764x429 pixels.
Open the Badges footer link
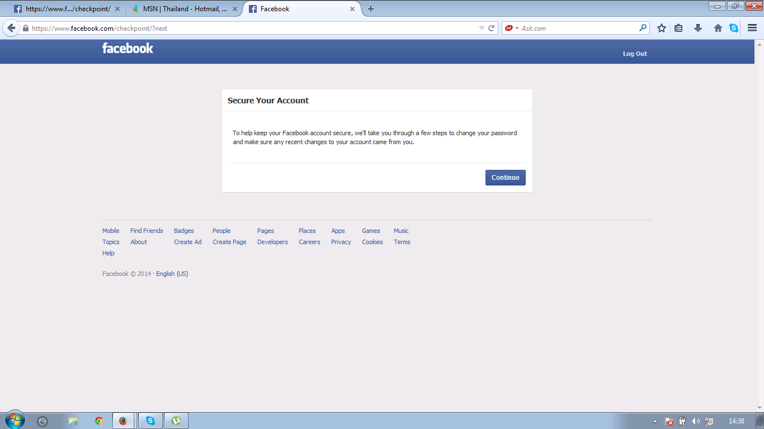184,231
